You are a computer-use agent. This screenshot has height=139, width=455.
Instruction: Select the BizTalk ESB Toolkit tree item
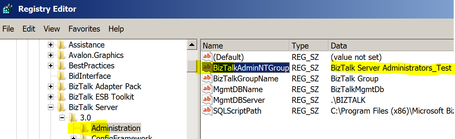pyautogui.click(x=101, y=97)
